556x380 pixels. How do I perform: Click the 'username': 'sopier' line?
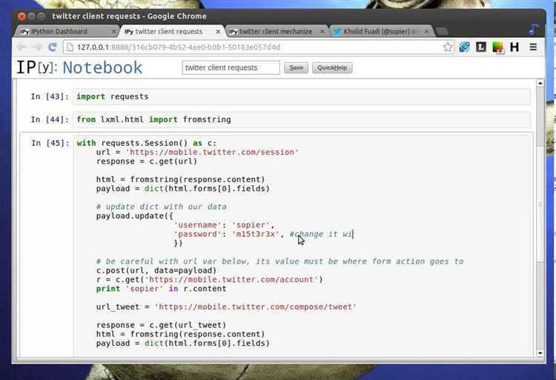point(224,225)
